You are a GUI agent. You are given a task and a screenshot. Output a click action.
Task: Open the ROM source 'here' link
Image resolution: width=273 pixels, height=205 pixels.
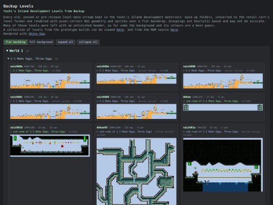tap(174, 30)
